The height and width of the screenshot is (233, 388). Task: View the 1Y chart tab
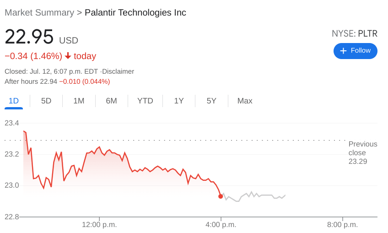click(x=179, y=101)
